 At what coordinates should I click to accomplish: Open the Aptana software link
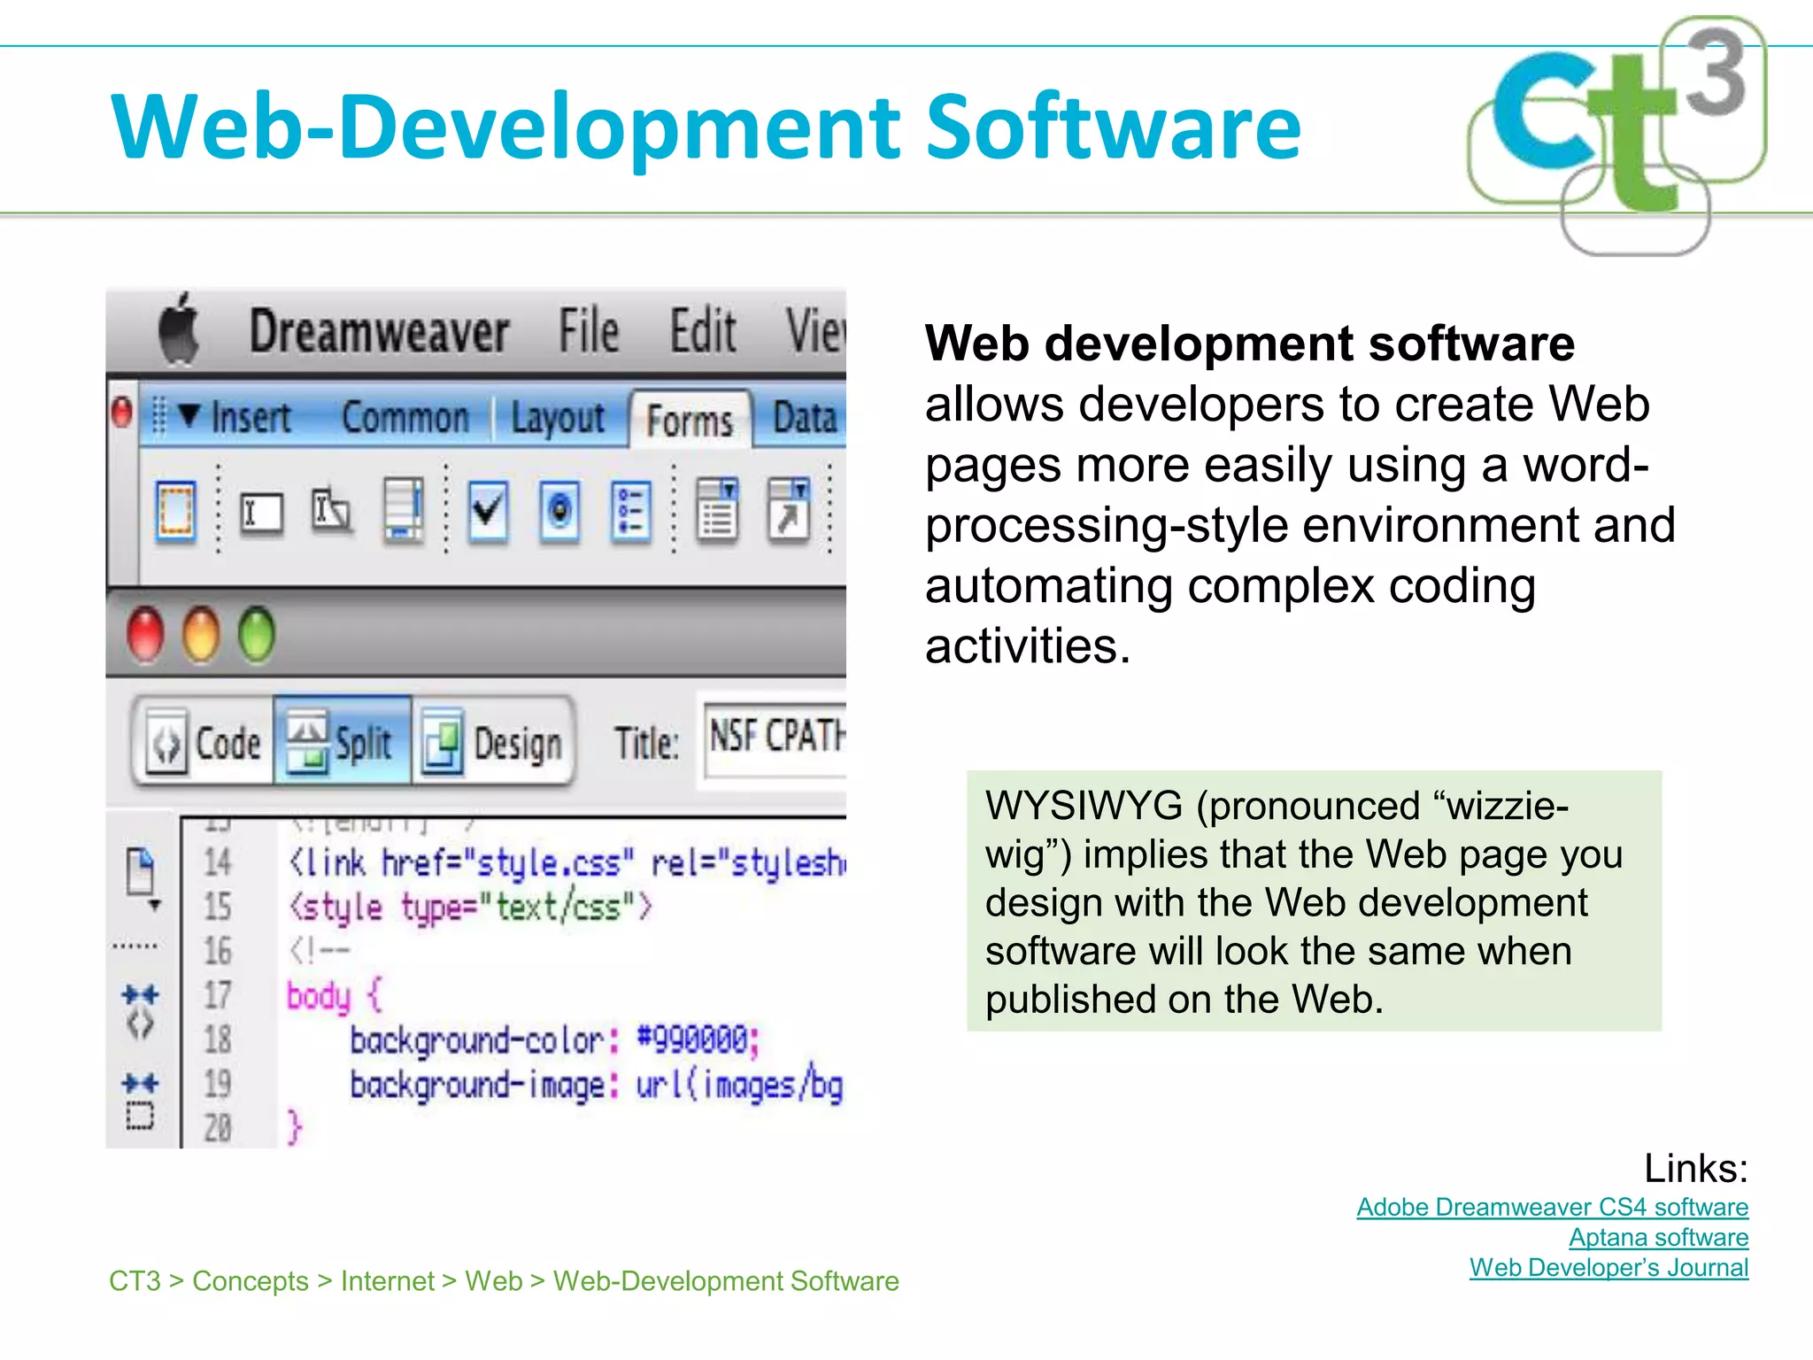coord(1659,1237)
